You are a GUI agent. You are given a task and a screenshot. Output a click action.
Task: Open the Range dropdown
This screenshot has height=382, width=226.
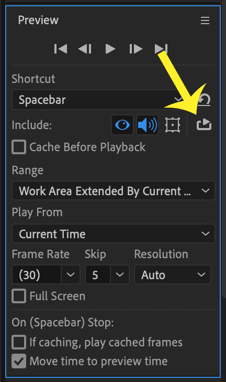coord(114,191)
